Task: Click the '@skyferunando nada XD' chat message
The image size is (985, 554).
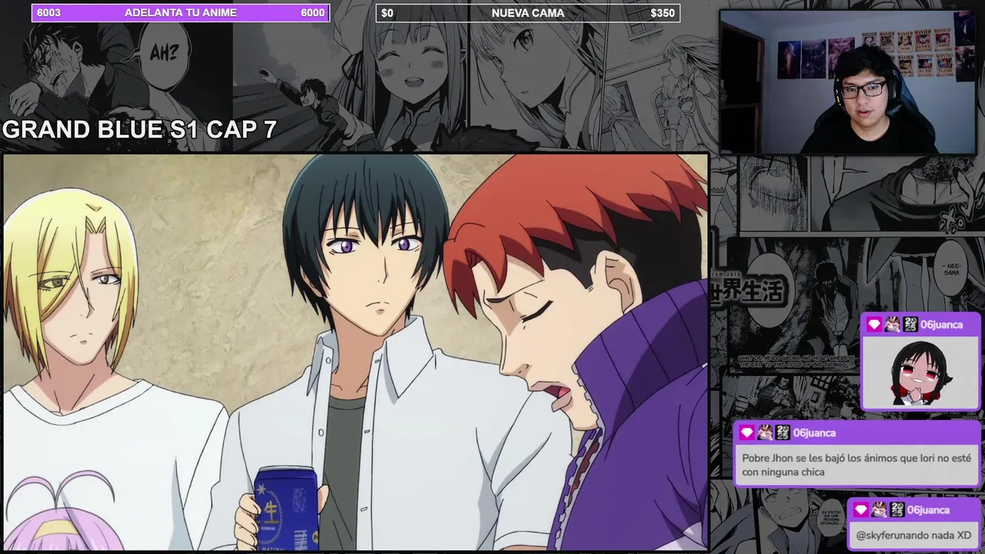Action: [913, 535]
